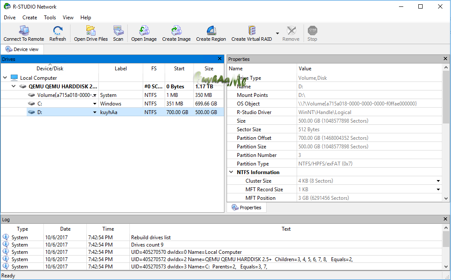Click the Type column header in the Log
The width and height of the screenshot is (451, 280).
point(22,229)
